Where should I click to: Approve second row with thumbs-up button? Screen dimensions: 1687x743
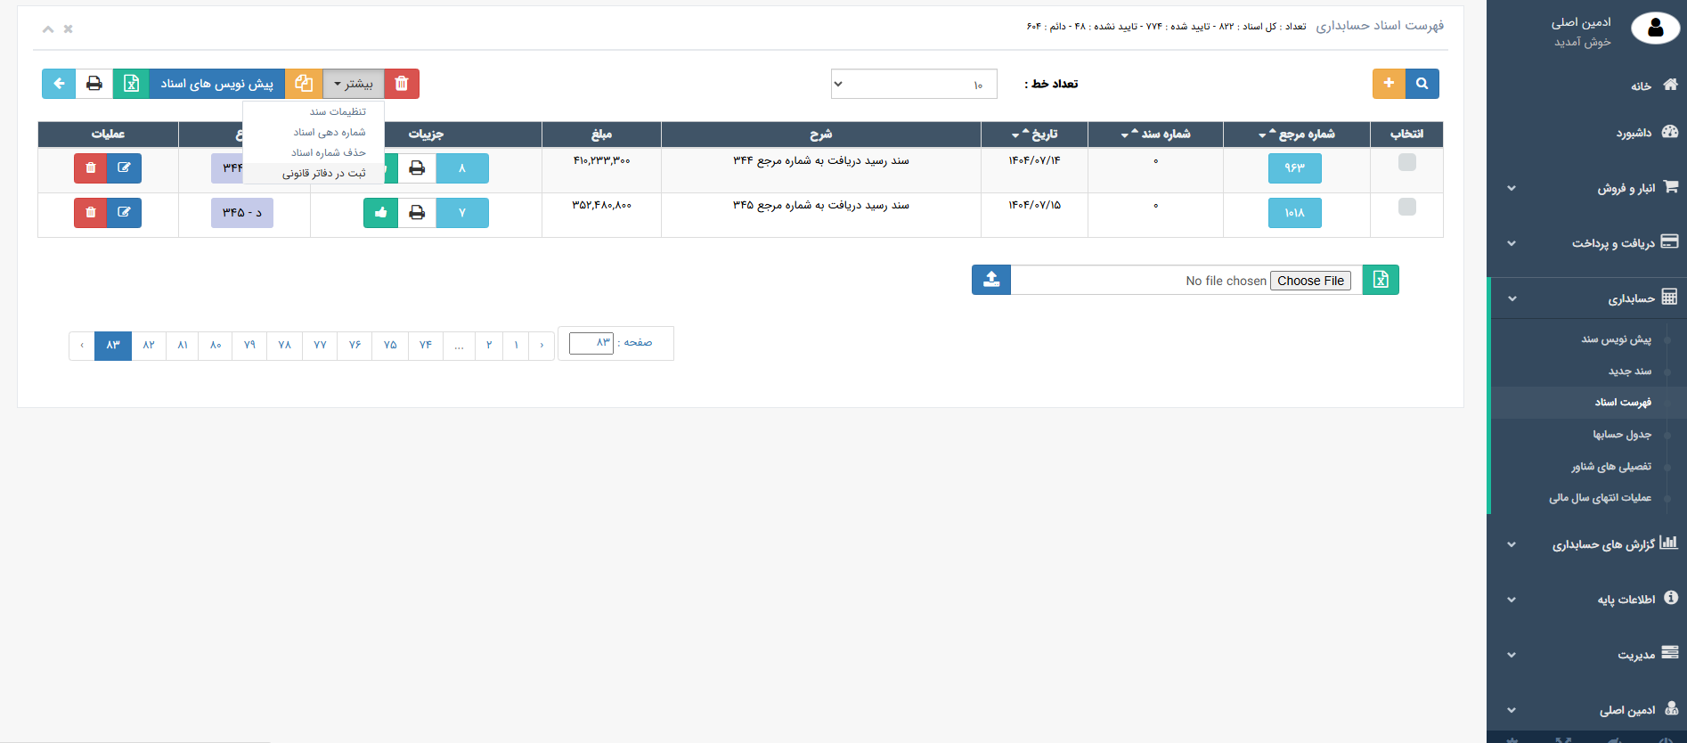381,213
